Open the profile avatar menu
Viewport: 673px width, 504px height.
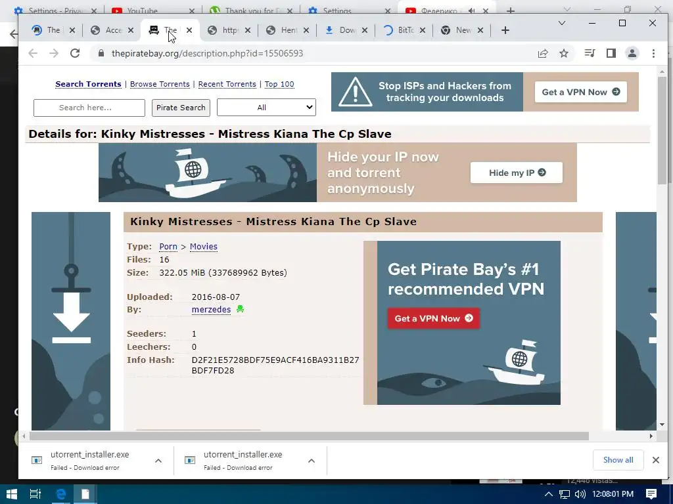point(632,53)
